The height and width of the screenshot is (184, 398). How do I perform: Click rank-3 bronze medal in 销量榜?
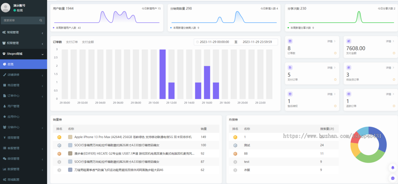tap(59, 154)
